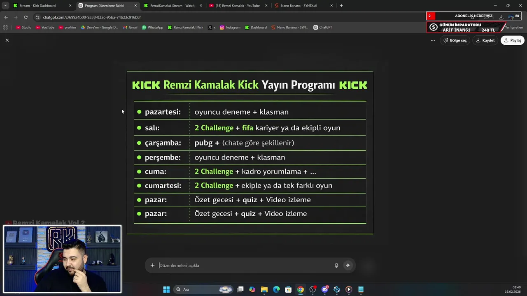Viewport: 527px width, 296px height.
Task: Click the text "pazartesi:" in the schedule
Action: pyautogui.click(x=163, y=112)
